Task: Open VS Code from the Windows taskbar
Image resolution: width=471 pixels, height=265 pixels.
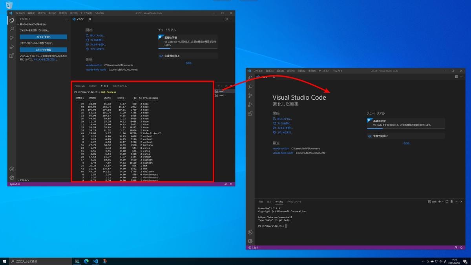Action: pyautogui.click(x=95, y=261)
